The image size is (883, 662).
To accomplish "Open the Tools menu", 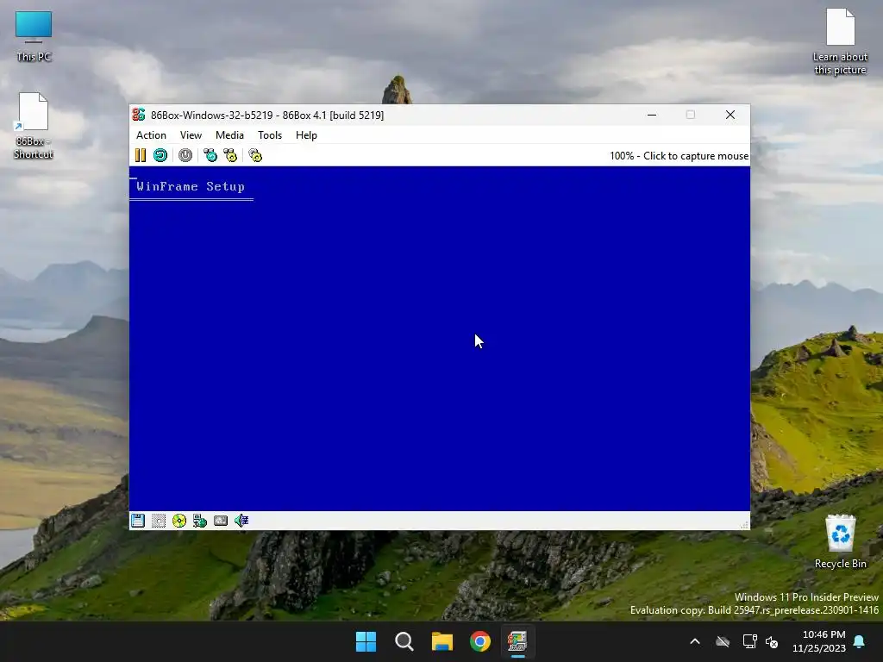I will 270,135.
